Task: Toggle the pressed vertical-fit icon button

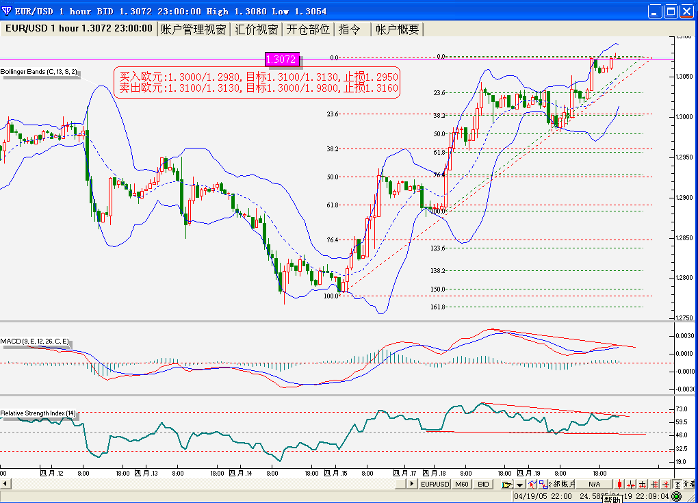Action: (677, 484)
